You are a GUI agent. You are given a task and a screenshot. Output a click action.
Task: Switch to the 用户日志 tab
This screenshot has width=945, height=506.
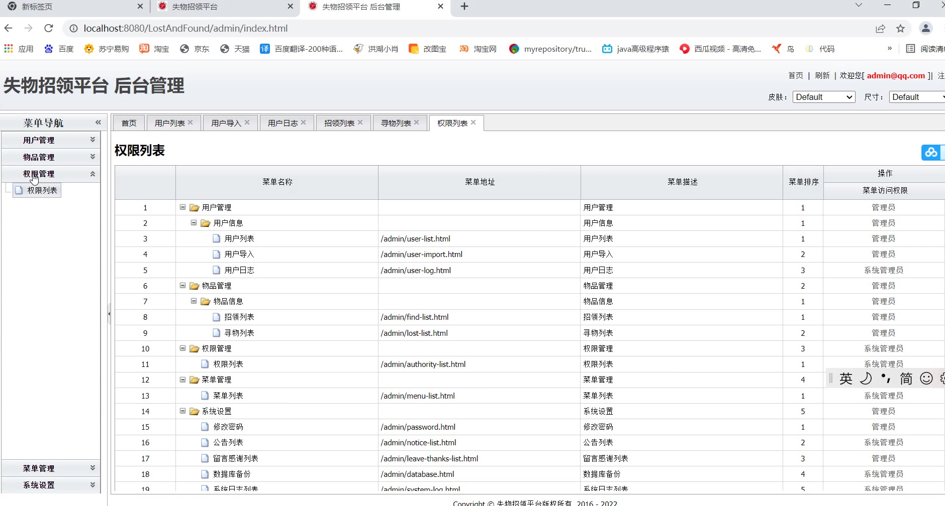click(282, 123)
